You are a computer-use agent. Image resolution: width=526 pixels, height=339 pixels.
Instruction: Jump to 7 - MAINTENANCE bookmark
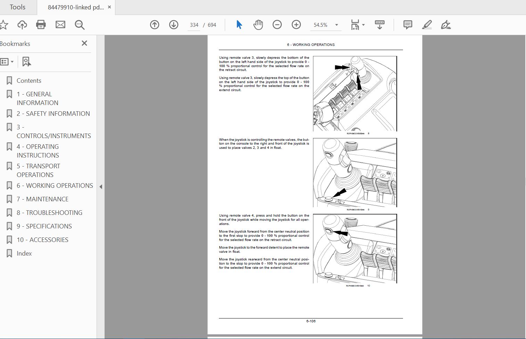42,199
